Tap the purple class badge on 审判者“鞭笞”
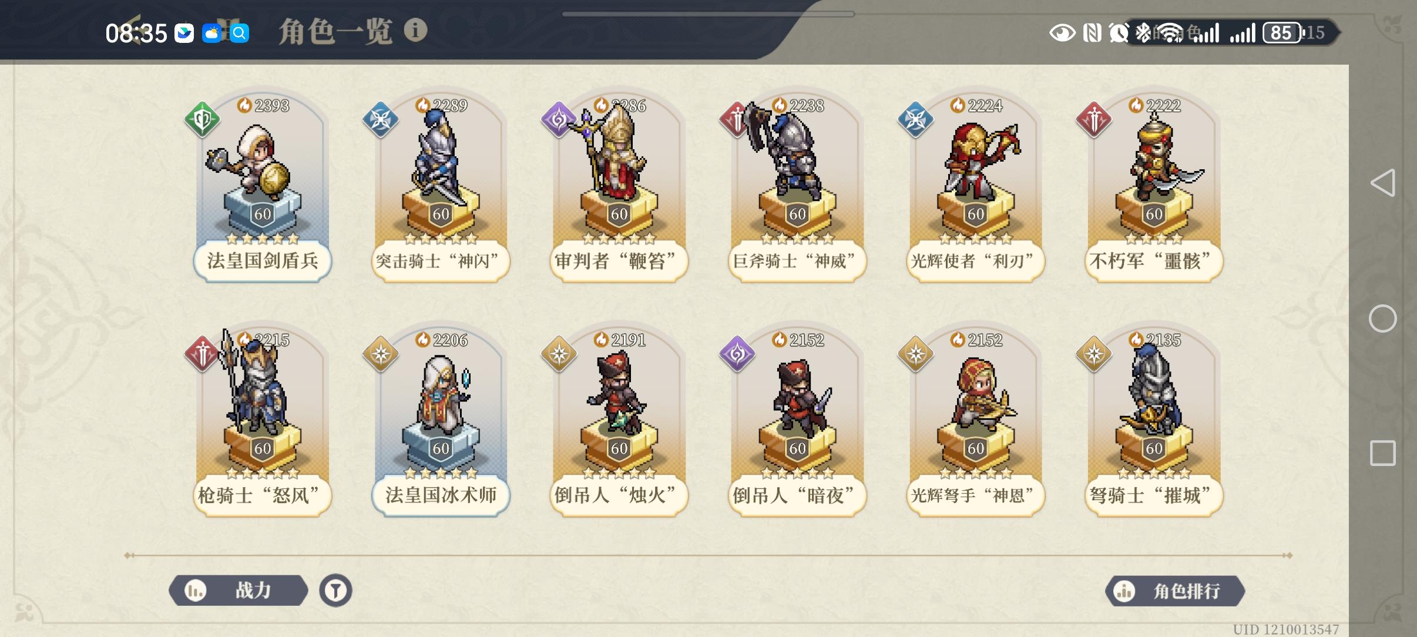 pos(559,120)
